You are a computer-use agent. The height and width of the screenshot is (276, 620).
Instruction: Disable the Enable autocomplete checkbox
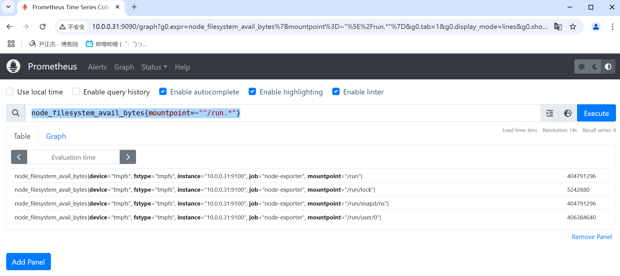point(163,92)
